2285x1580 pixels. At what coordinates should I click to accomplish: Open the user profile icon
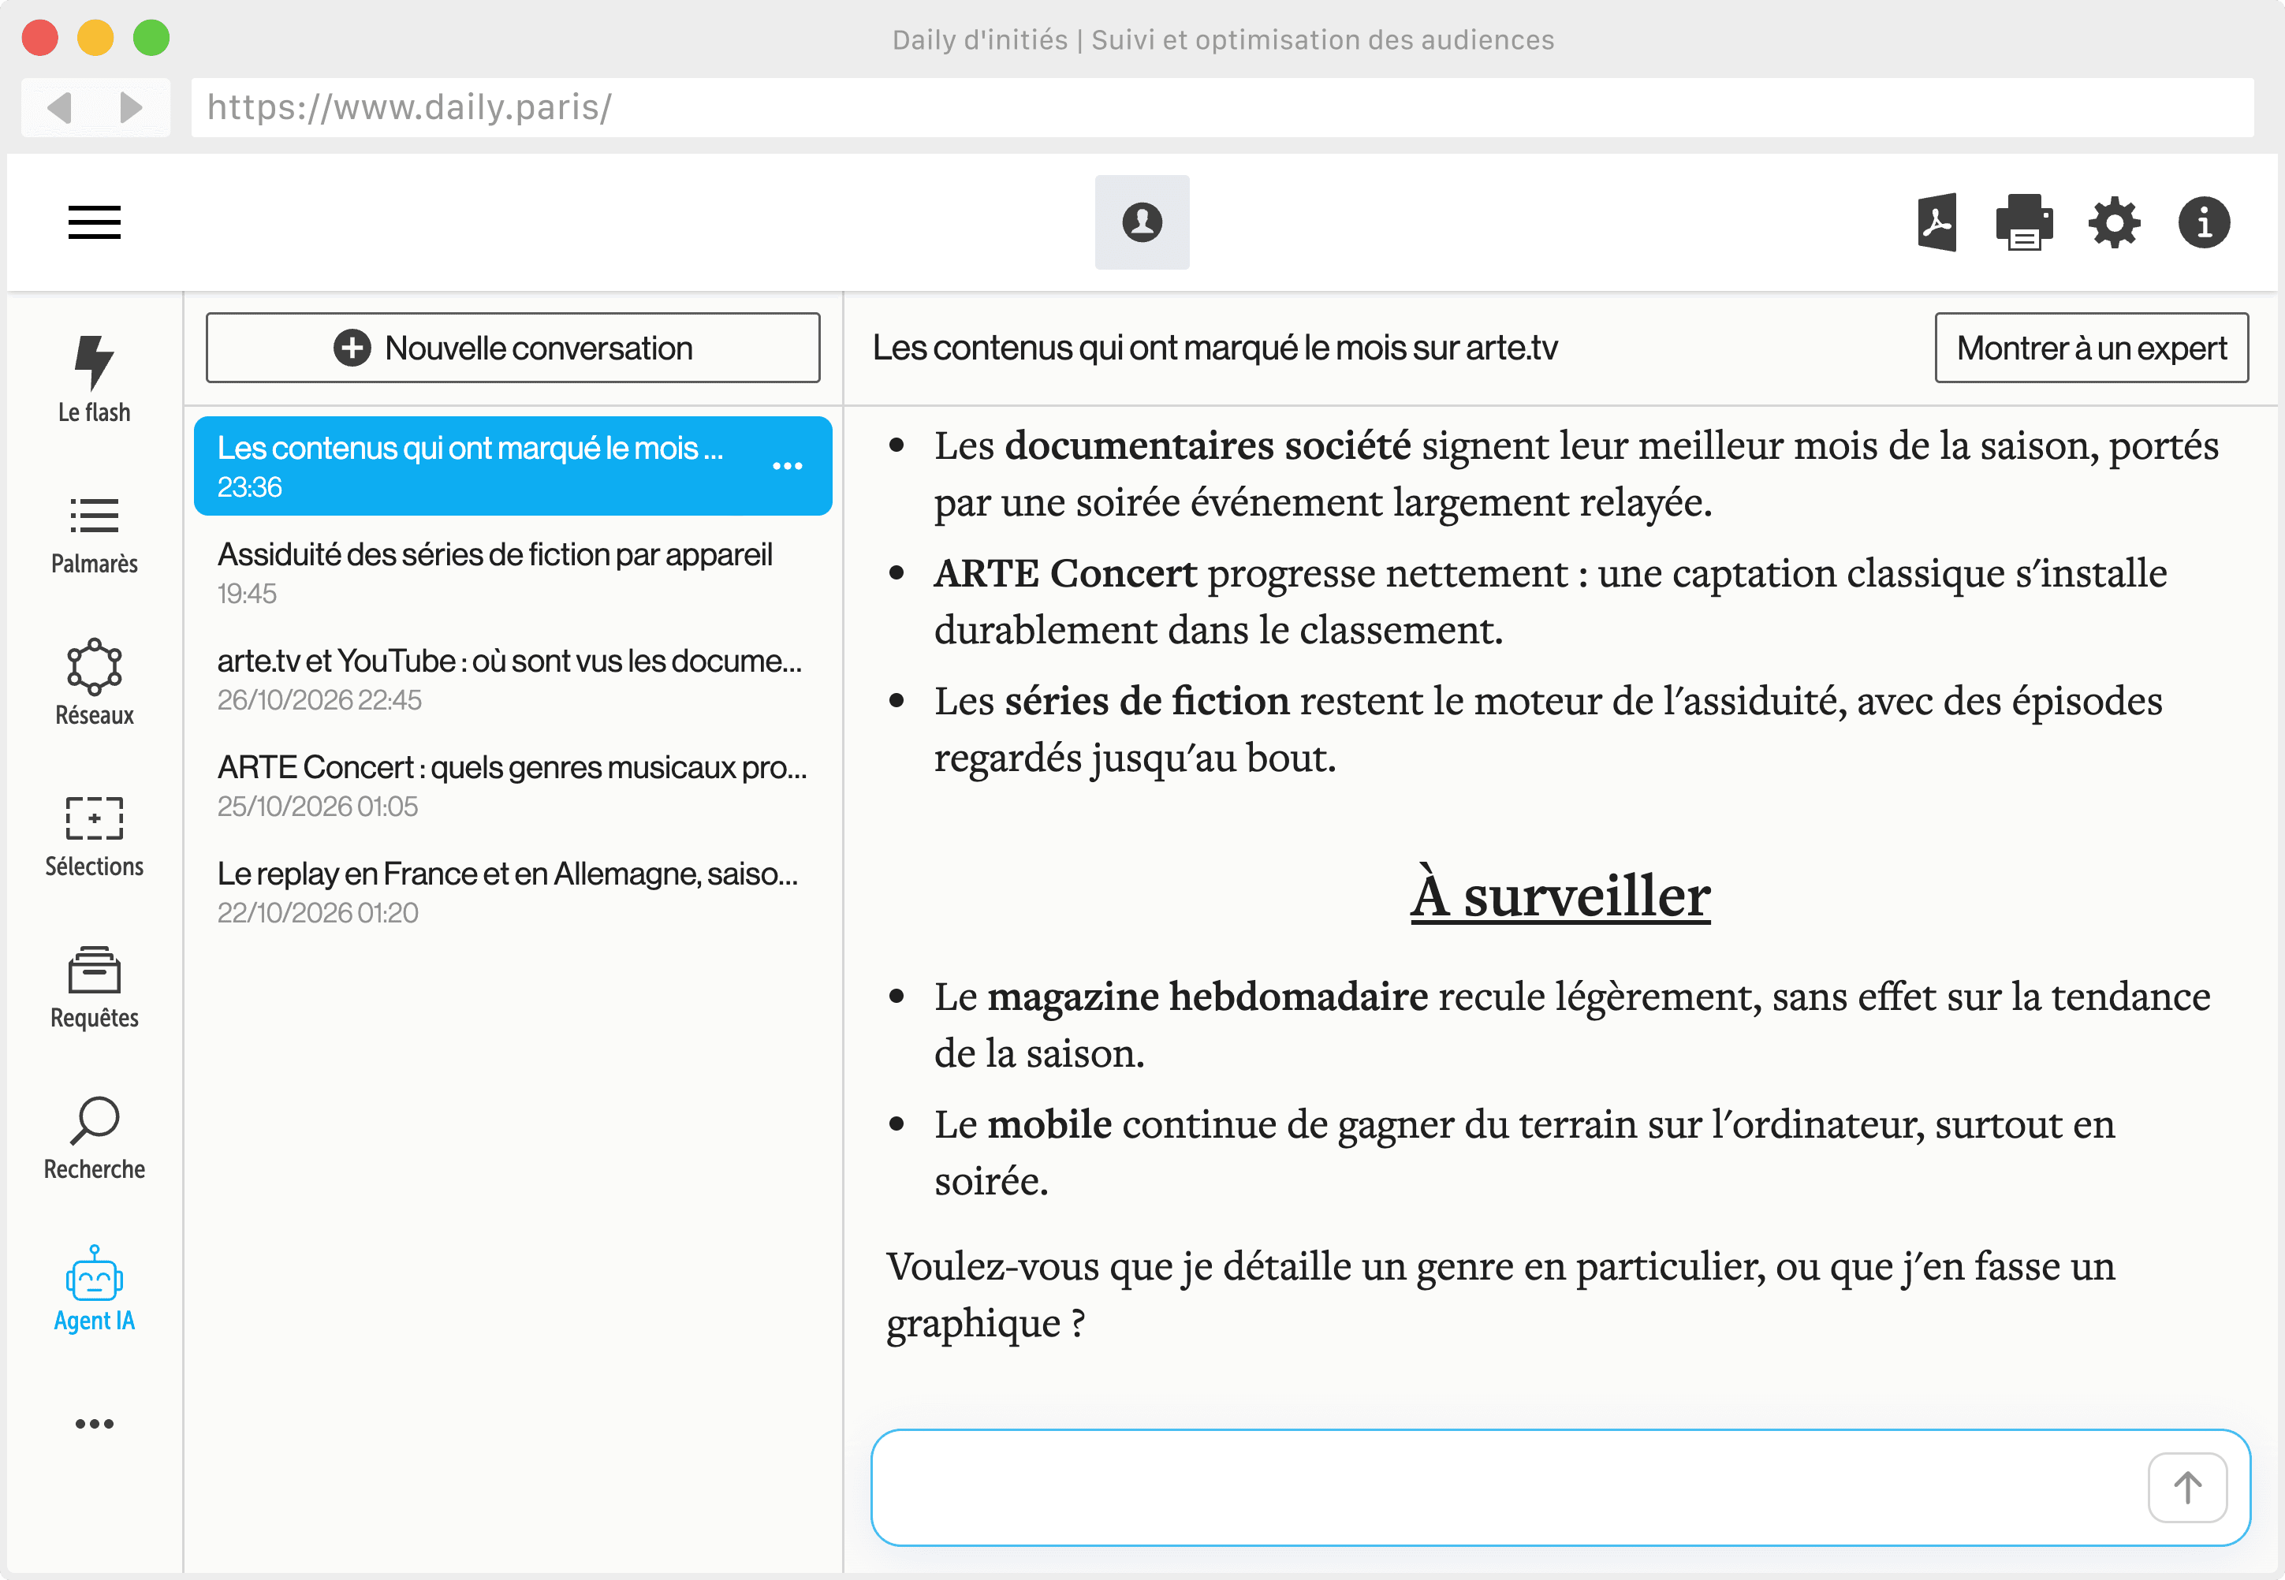click(x=1142, y=222)
